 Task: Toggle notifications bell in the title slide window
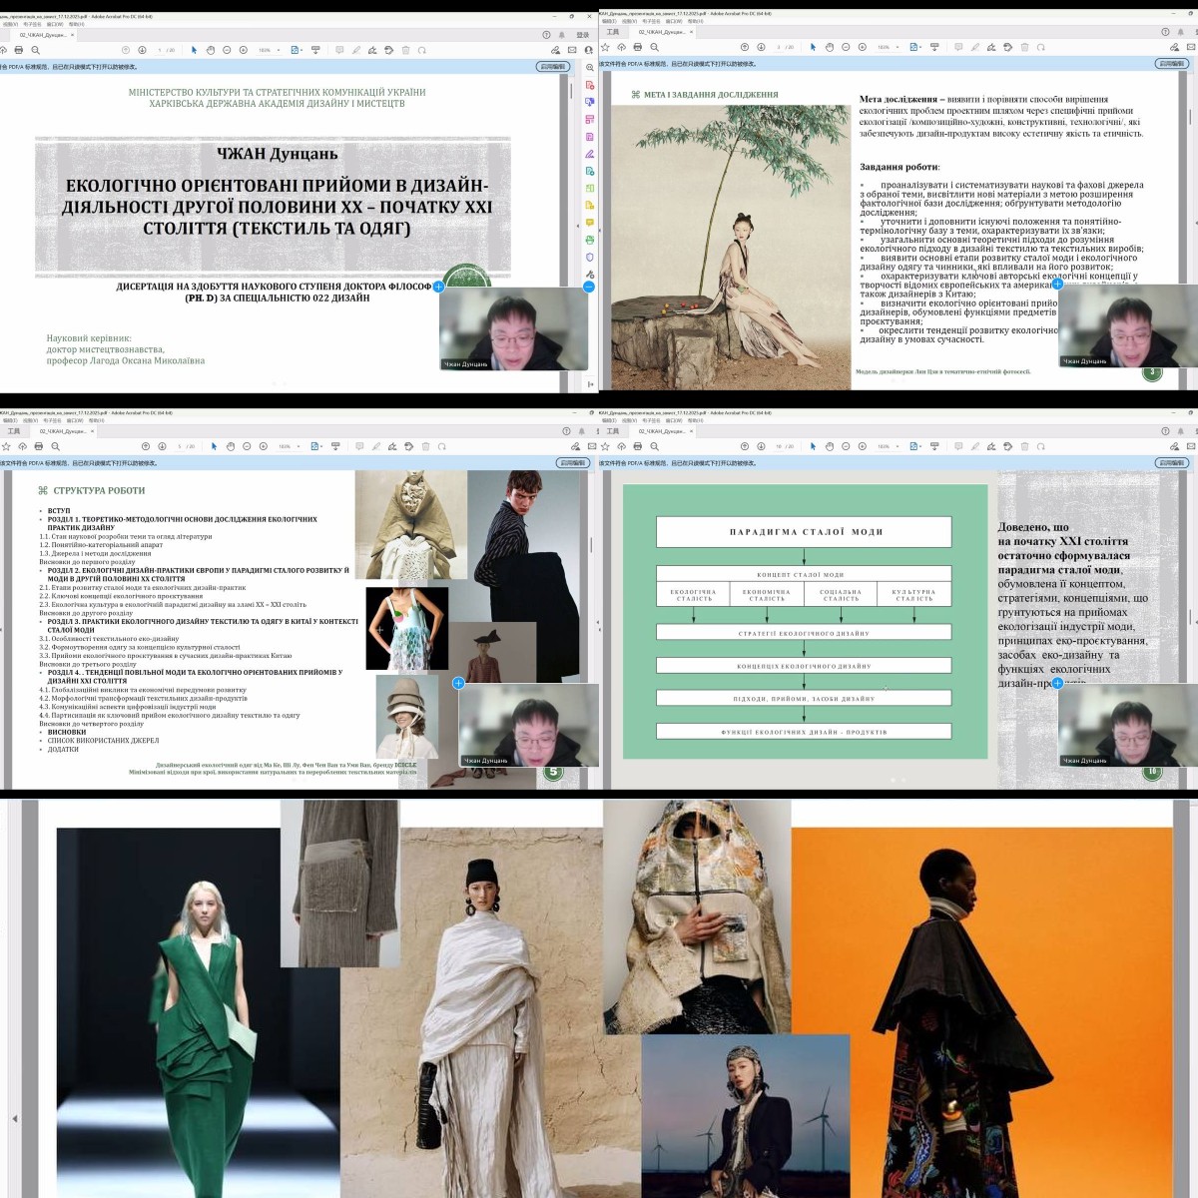pos(562,34)
